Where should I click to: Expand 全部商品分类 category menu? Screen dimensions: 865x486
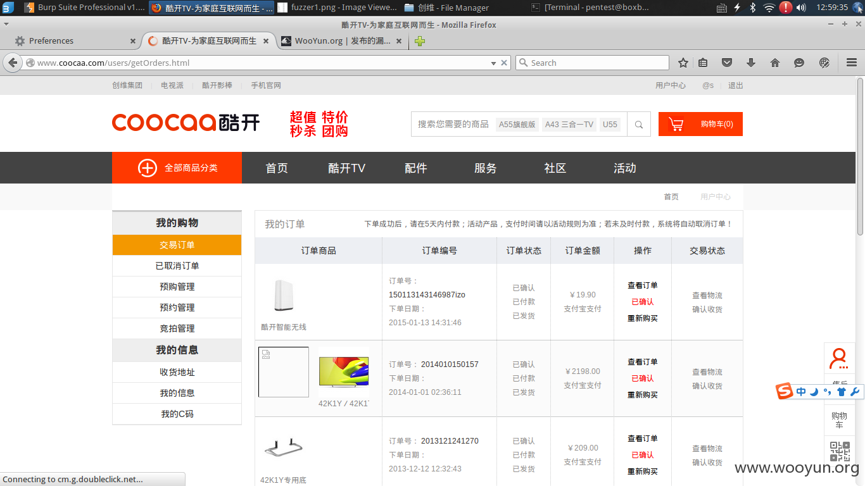(x=177, y=168)
